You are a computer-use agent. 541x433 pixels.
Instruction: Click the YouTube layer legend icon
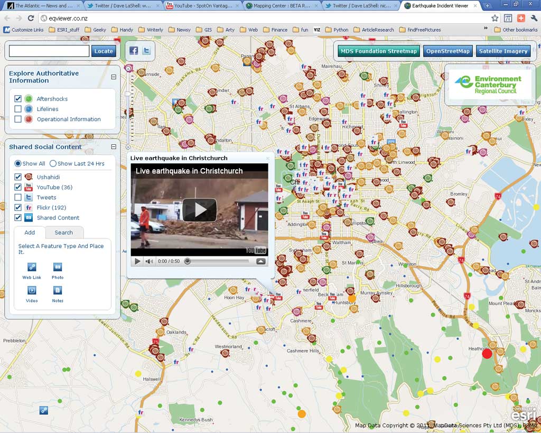coord(29,187)
